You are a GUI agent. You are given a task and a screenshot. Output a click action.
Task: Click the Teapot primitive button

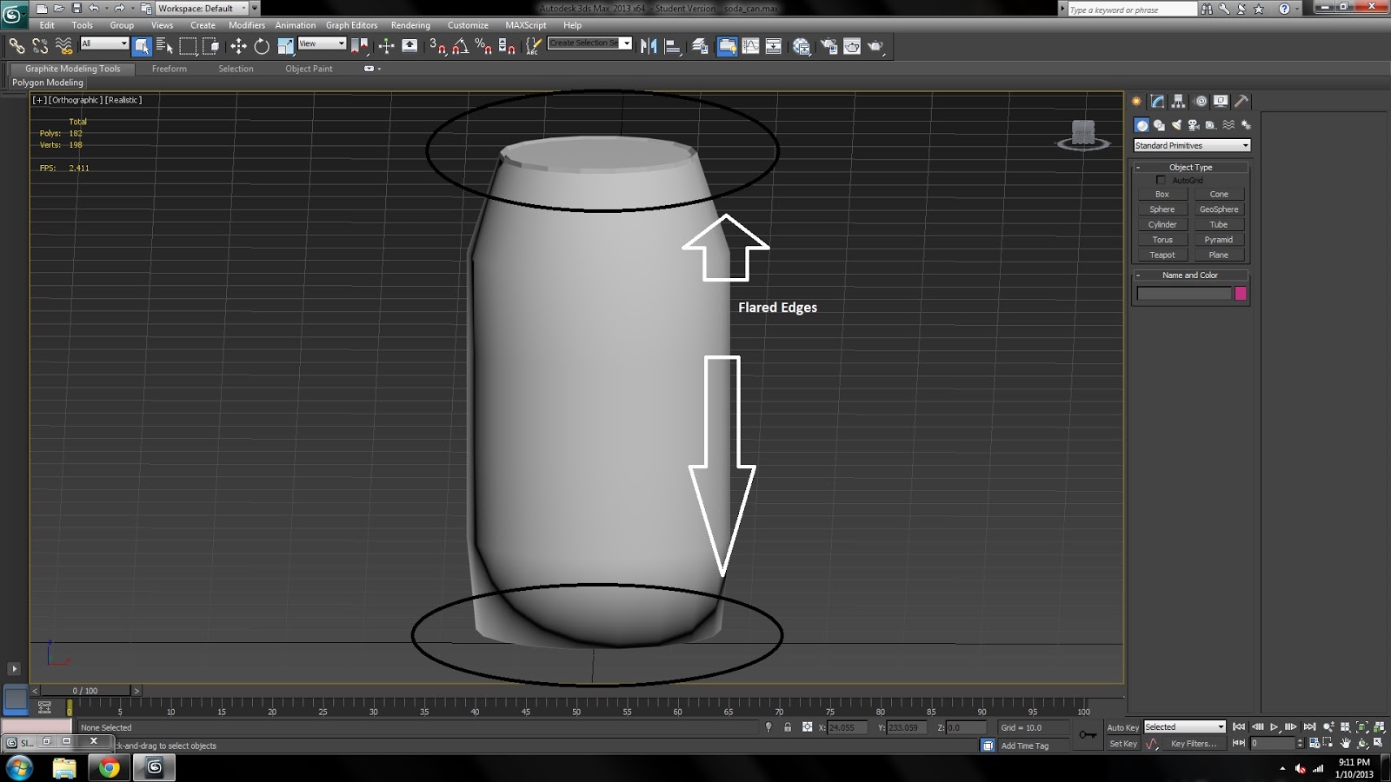1161,255
